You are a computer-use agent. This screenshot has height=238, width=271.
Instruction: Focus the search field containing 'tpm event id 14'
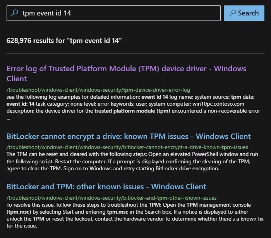(113, 13)
